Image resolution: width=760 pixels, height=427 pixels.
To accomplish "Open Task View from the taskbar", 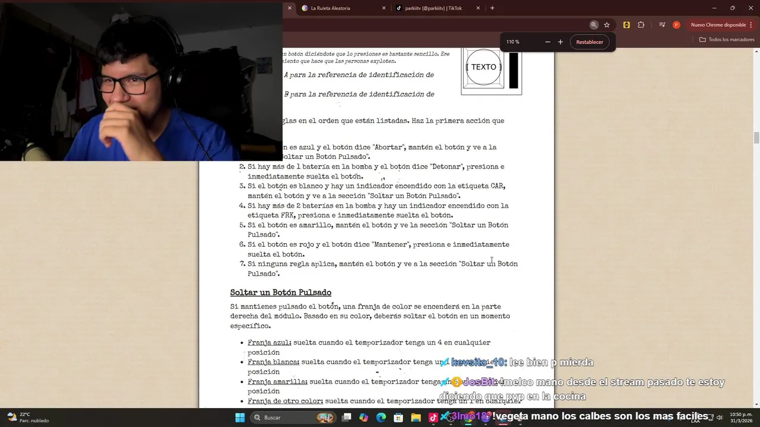I will click(347, 418).
